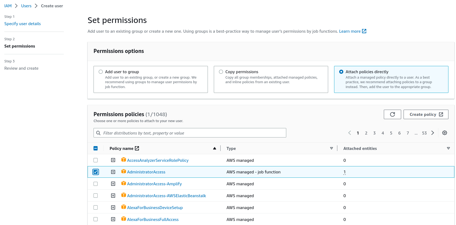Open the Type column filter dropdown
The height and width of the screenshot is (225, 456).
[331, 148]
